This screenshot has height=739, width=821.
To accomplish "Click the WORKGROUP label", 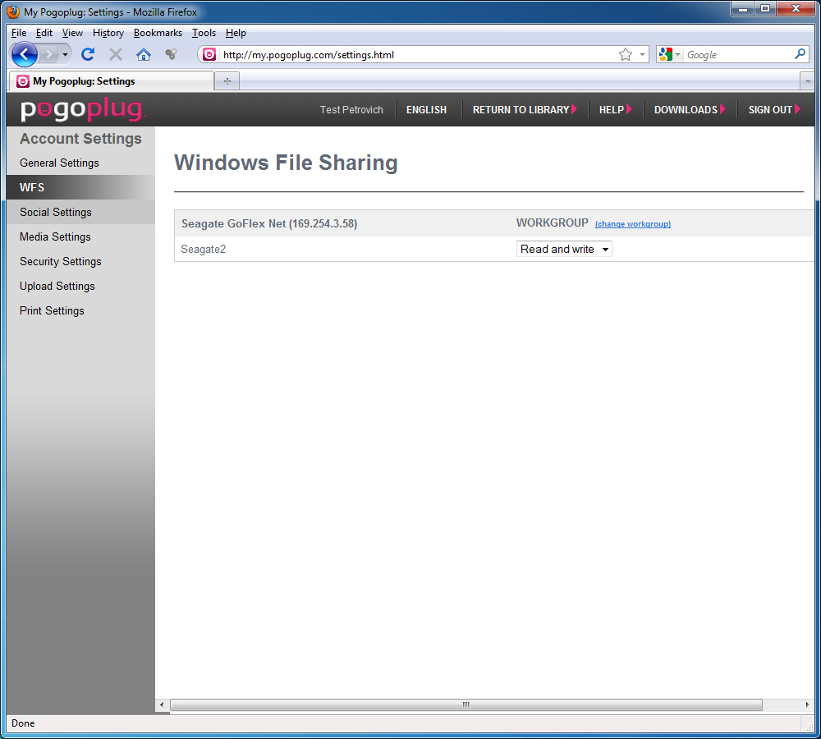I will pyautogui.click(x=553, y=223).
